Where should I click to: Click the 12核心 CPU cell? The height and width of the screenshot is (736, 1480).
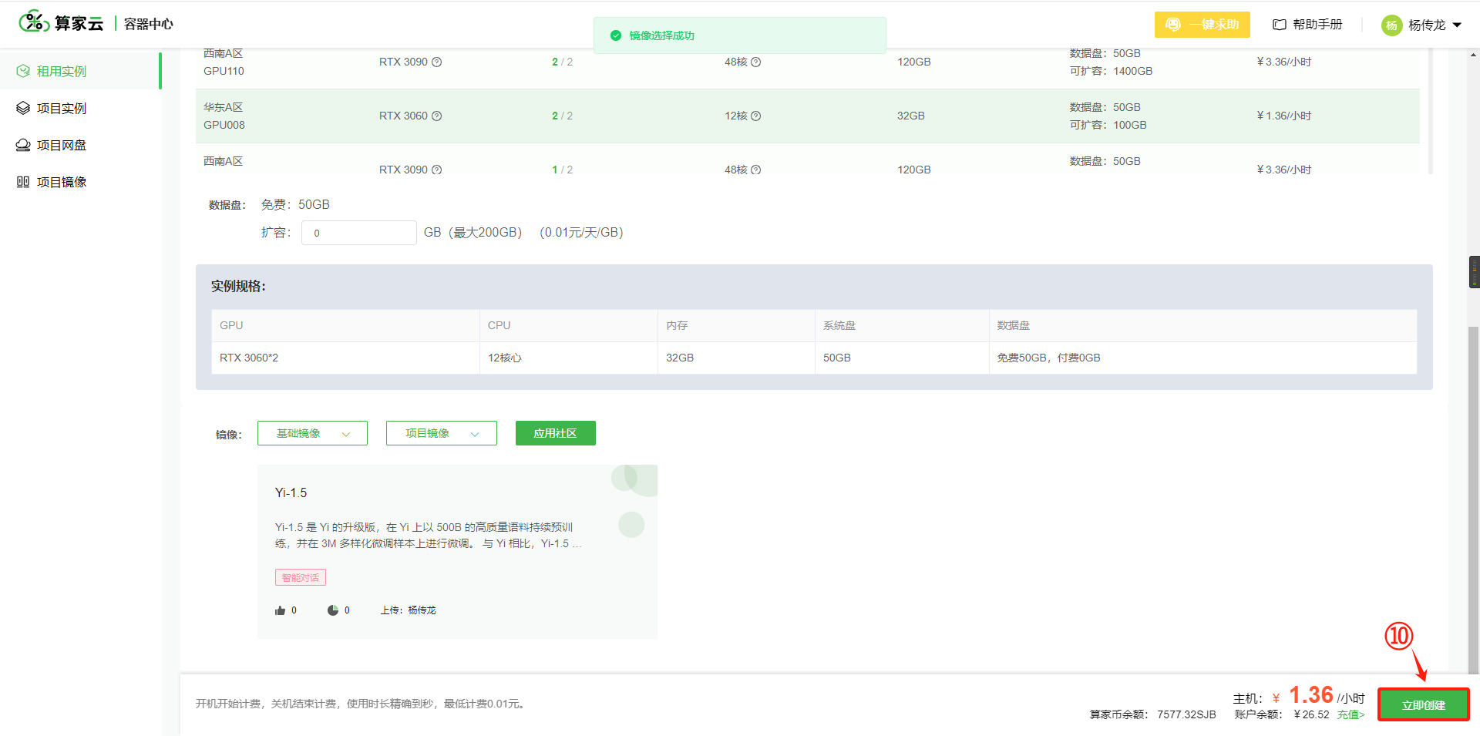pyautogui.click(x=568, y=358)
